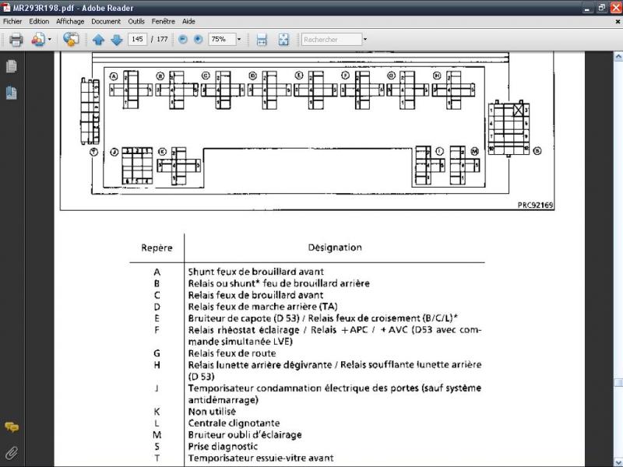Open the Bookmarks panel in the sidebar
This screenshot has width=623, height=467.
pyautogui.click(x=12, y=93)
